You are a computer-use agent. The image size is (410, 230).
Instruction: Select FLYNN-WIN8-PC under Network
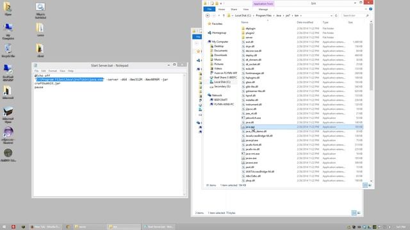224,104
